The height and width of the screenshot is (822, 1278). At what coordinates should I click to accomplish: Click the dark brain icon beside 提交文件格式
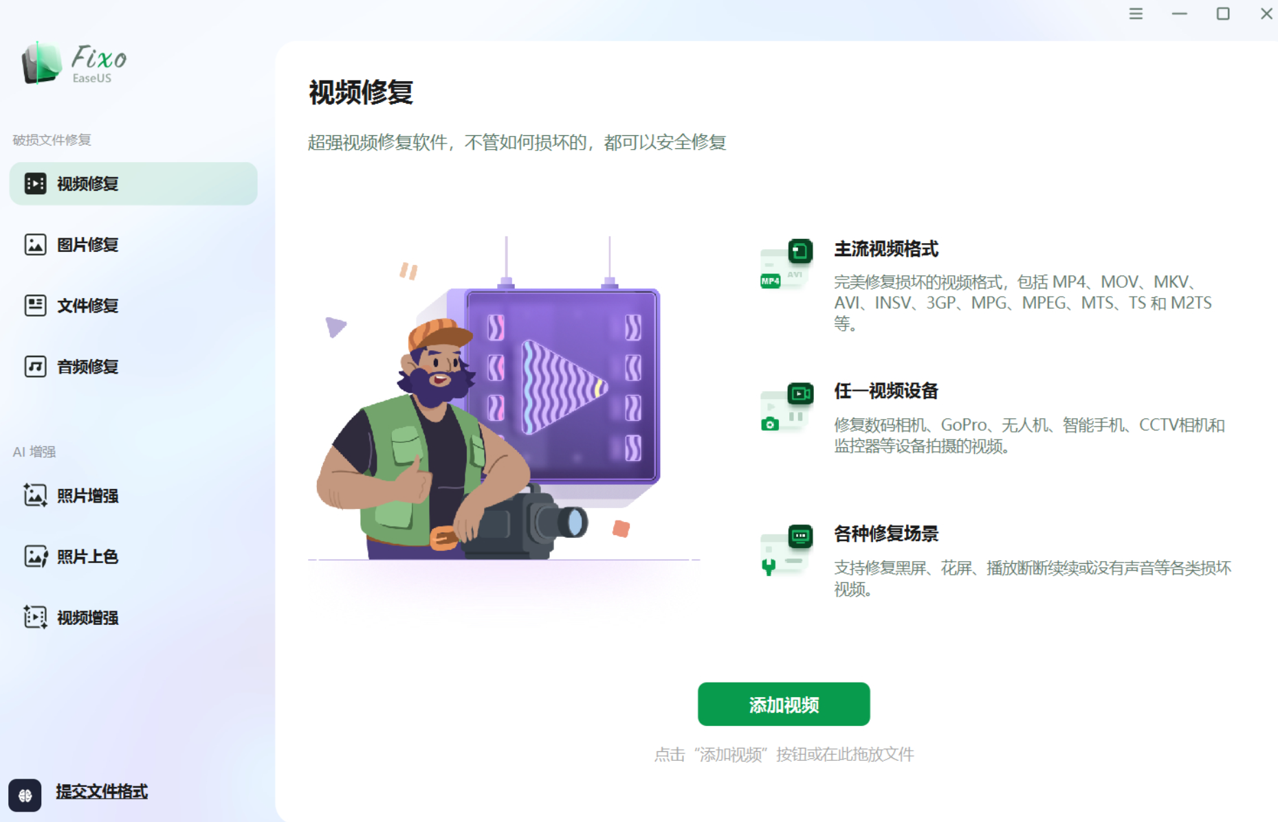25,795
